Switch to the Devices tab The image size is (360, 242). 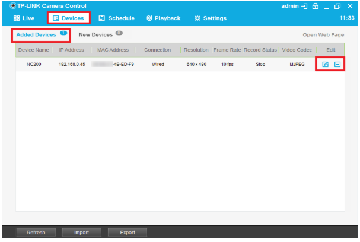[x=68, y=18]
